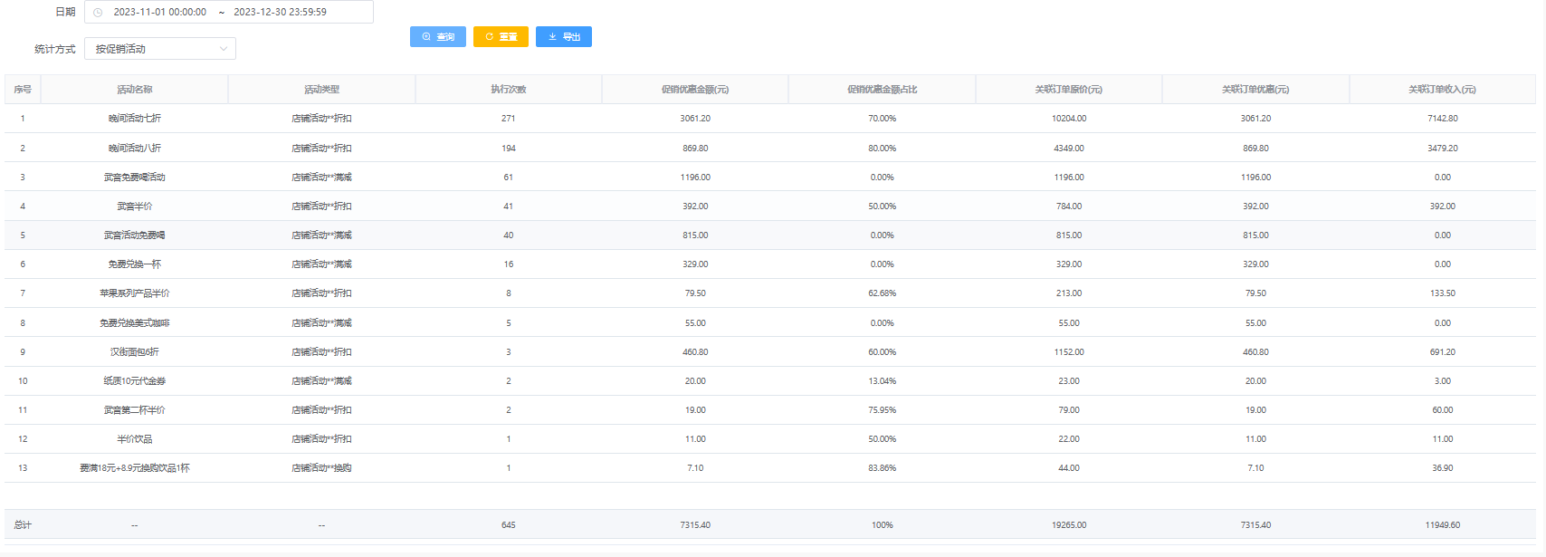Click the end date 2023-12-30 field
The width and height of the screenshot is (1546, 557).
pyautogui.click(x=280, y=13)
